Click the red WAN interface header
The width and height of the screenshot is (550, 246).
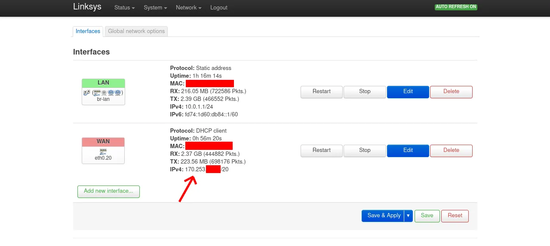[103, 142]
